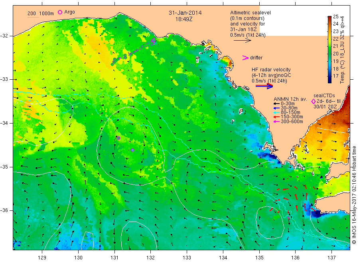
Task: Click the '137' longitude axis label
Action: click(331, 258)
